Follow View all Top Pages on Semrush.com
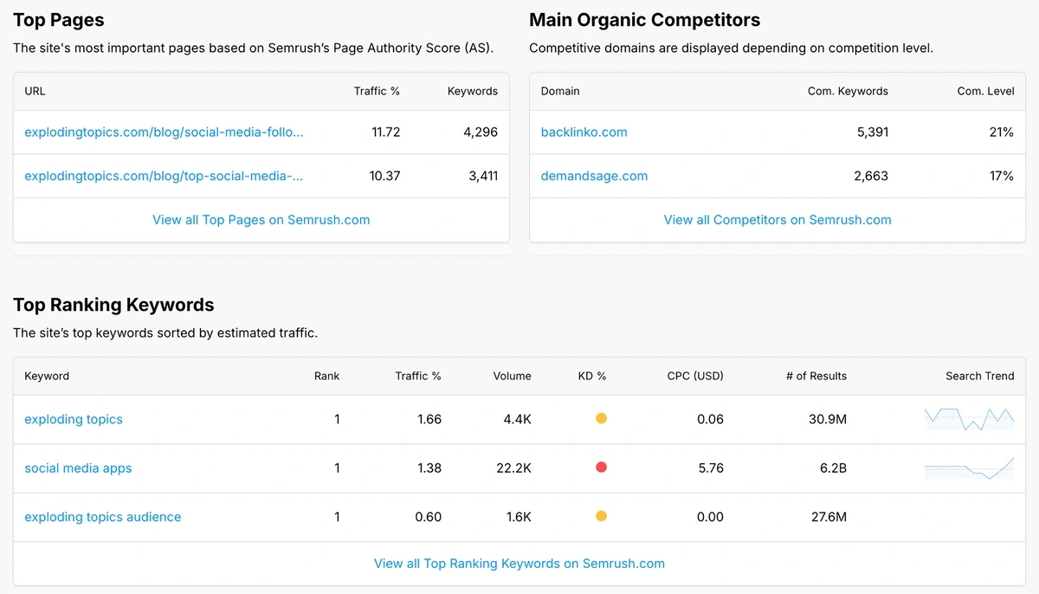Screen dimensions: 1039x594 click(x=261, y=220)
